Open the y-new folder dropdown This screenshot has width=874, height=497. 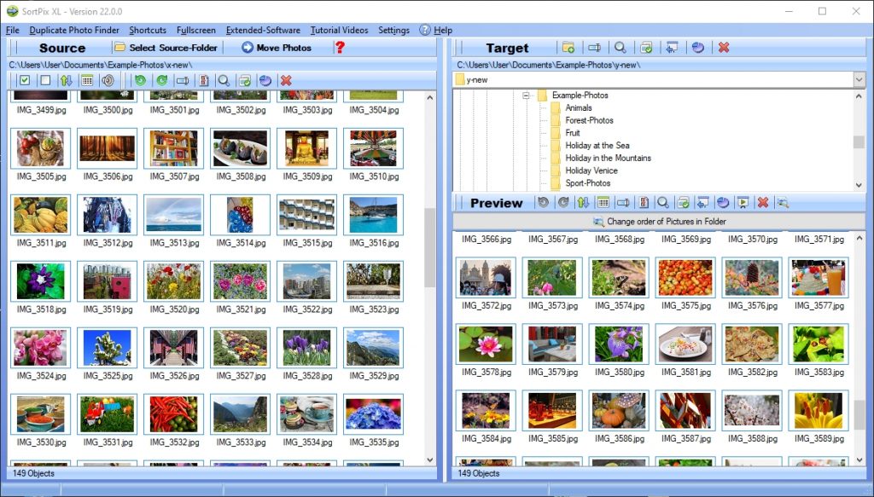click(859, 79)
